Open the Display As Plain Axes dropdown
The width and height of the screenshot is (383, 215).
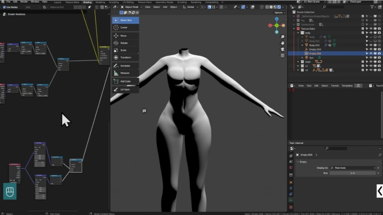coord(352,168)
